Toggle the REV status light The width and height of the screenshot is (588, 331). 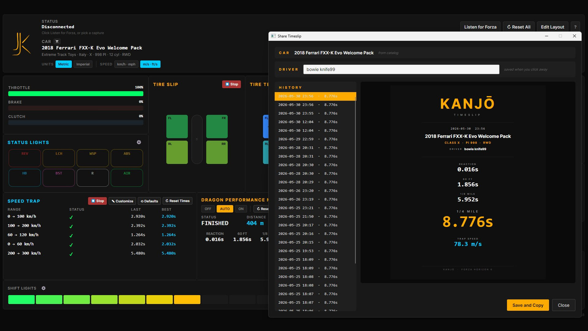(x=25, y=158)
